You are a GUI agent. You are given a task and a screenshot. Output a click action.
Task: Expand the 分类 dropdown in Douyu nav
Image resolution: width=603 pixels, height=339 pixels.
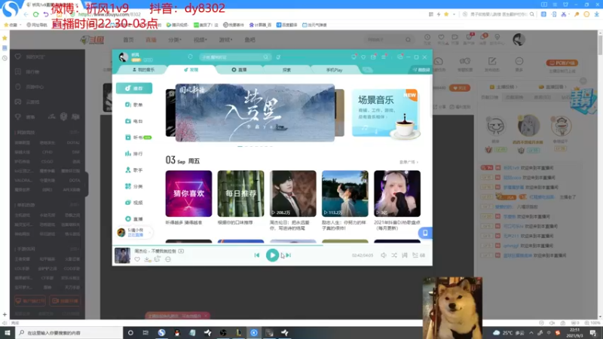coord(175,40)
